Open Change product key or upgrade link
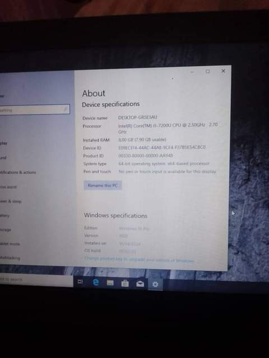Image resolution: width=269 pixels, height=358 pixels. point(139,260)
